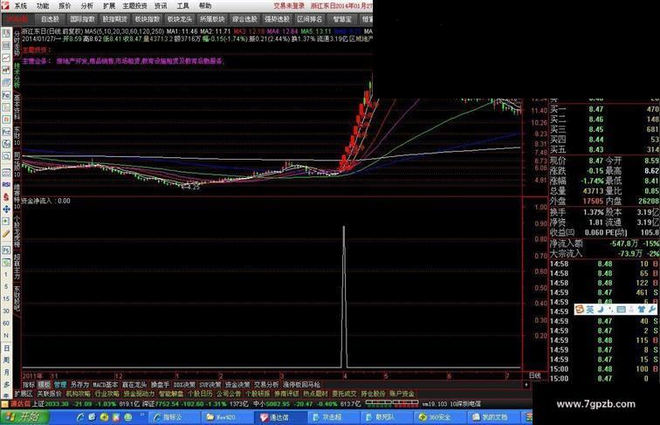Screen dimensions: 660x425
Task: Open the 系统 menu
Action: click(20, 6)
